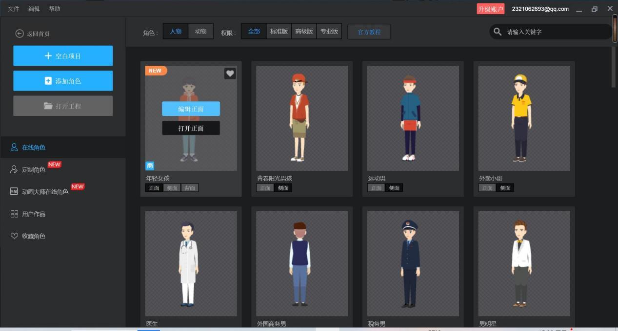
Task: Switch 外卖小哥 to 正面 view
Action: (x=487, y=188)
